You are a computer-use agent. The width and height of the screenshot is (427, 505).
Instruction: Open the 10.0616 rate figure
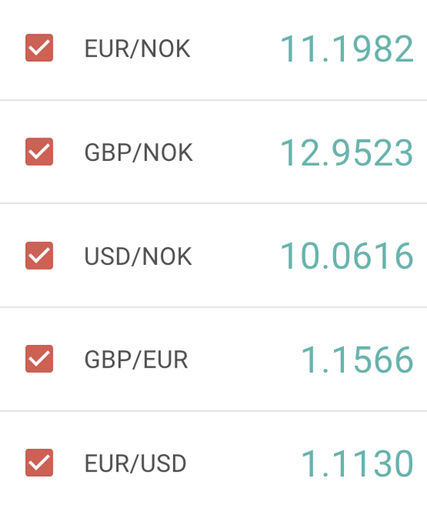[x=347, y=256]
